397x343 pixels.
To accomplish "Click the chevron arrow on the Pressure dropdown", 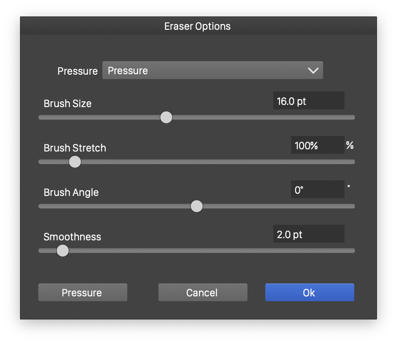I will [313, 71].
